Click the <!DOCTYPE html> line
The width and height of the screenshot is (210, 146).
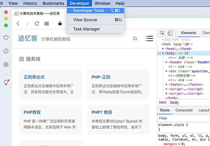click(176, 40)
